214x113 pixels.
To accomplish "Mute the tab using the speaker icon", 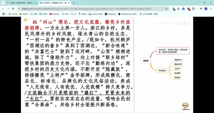I will (65, 3).
